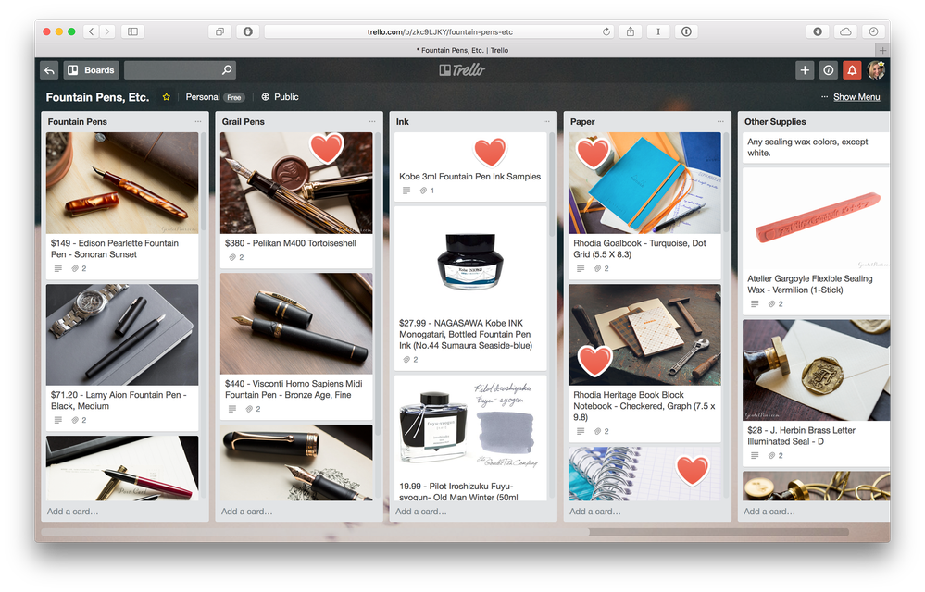Click the Safari address bar URL

[x=440, y=31]
